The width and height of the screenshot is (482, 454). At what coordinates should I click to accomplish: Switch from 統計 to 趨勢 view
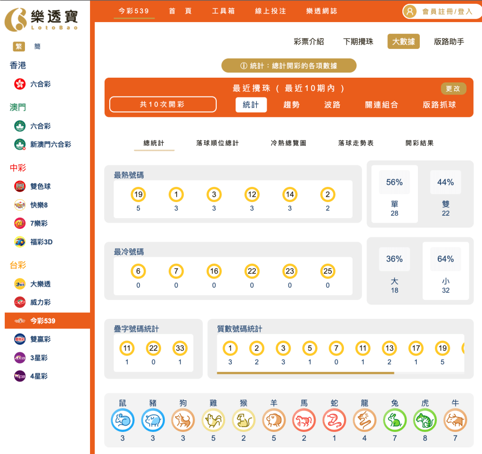click(290, 105)
